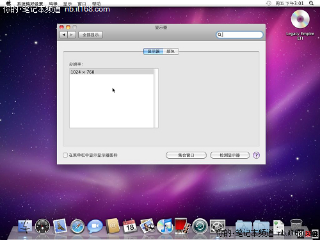
Task: Open Preview/iPhoto icon in Dock
Action: point(147,226)
